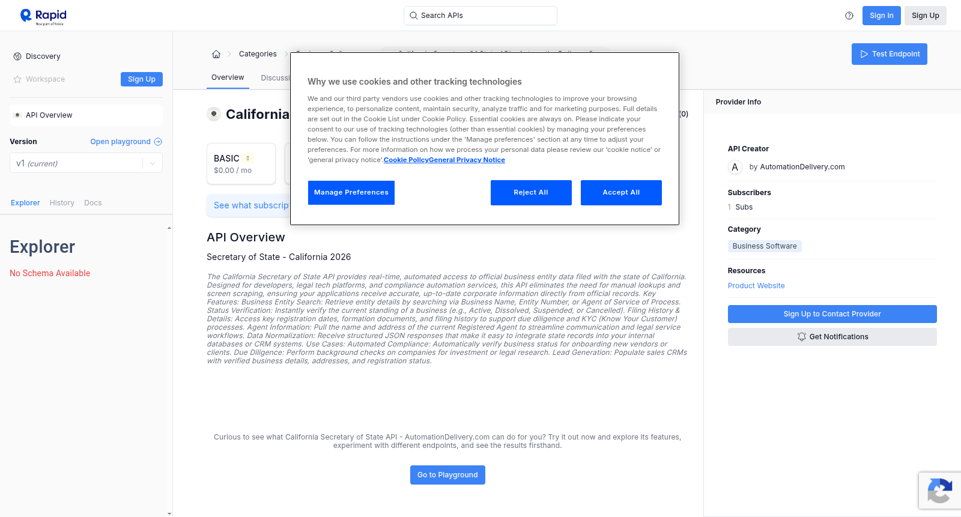Click the Open playground arrow icon

pos(158,142)
